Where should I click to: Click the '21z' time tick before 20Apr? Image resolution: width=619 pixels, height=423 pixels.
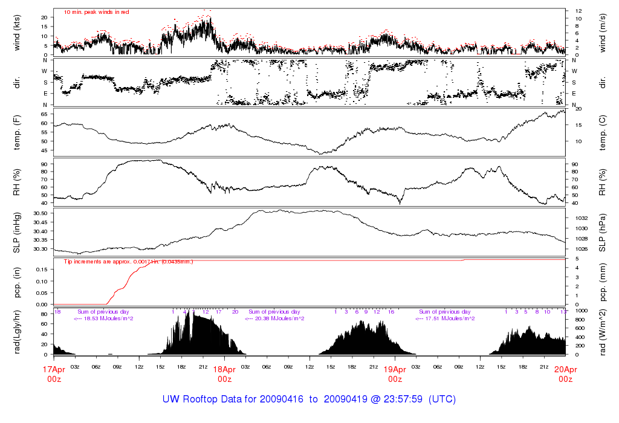click(544, 367)
